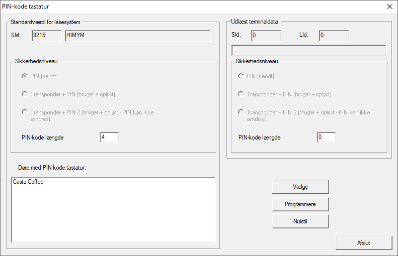
Task: Click the empty terminal name field under Udlæst terminaldata
Action: click(x=308, y=50)
